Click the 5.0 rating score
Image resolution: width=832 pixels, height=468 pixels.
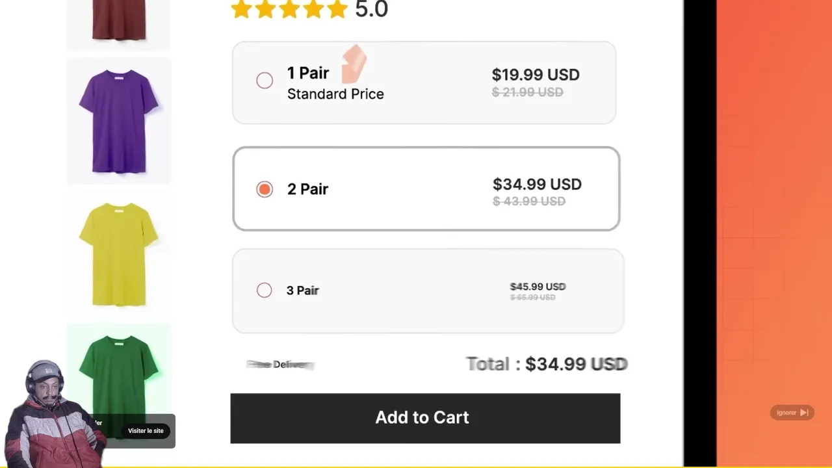point(371,10)
